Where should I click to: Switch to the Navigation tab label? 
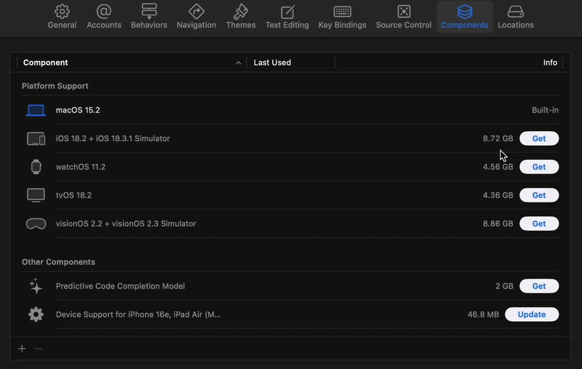click(x=196, y=25)
